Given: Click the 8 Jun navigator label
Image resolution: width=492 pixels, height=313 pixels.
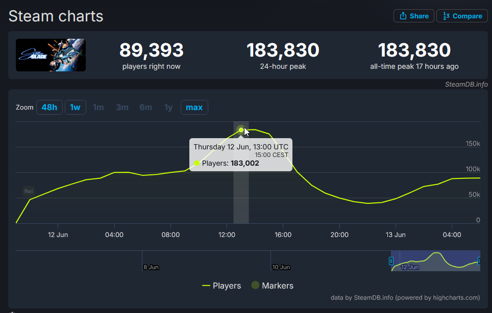Looking at the screenshot, I should coord(151,267).
